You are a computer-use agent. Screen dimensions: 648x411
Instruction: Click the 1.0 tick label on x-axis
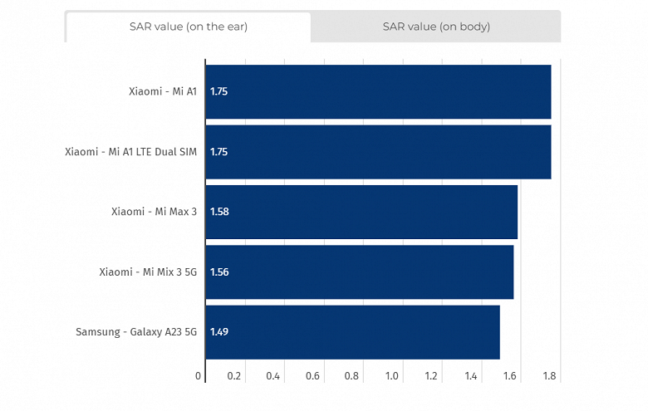point(392,376)
